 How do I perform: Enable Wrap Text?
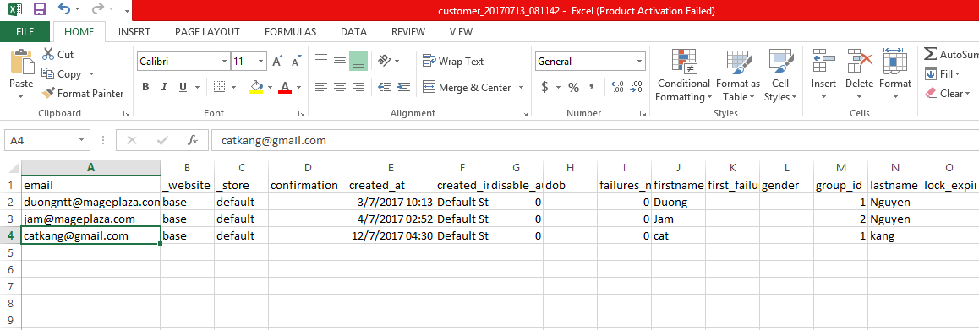453,61
